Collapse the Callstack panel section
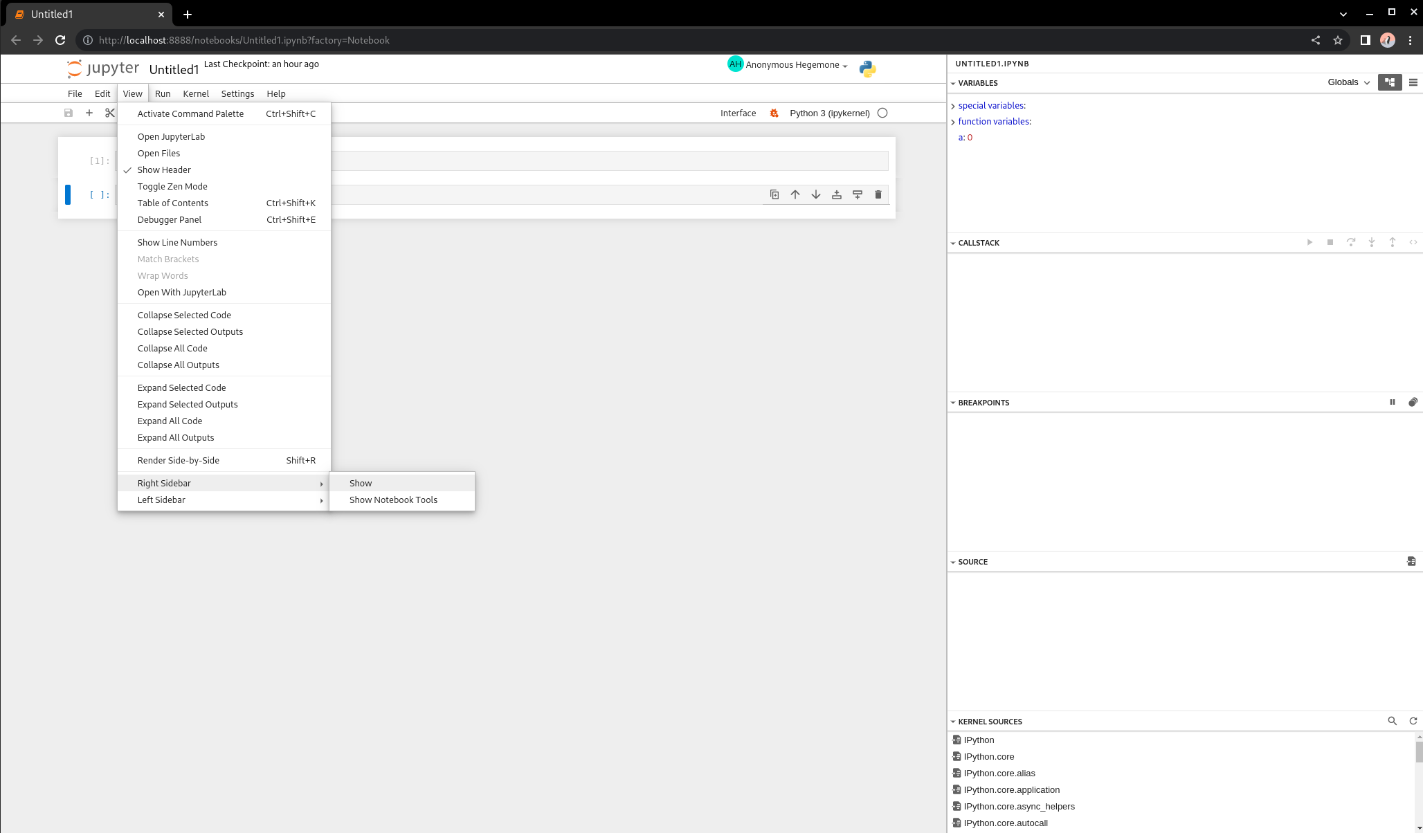The image size is (1423, 833). [x=953, y=243]
